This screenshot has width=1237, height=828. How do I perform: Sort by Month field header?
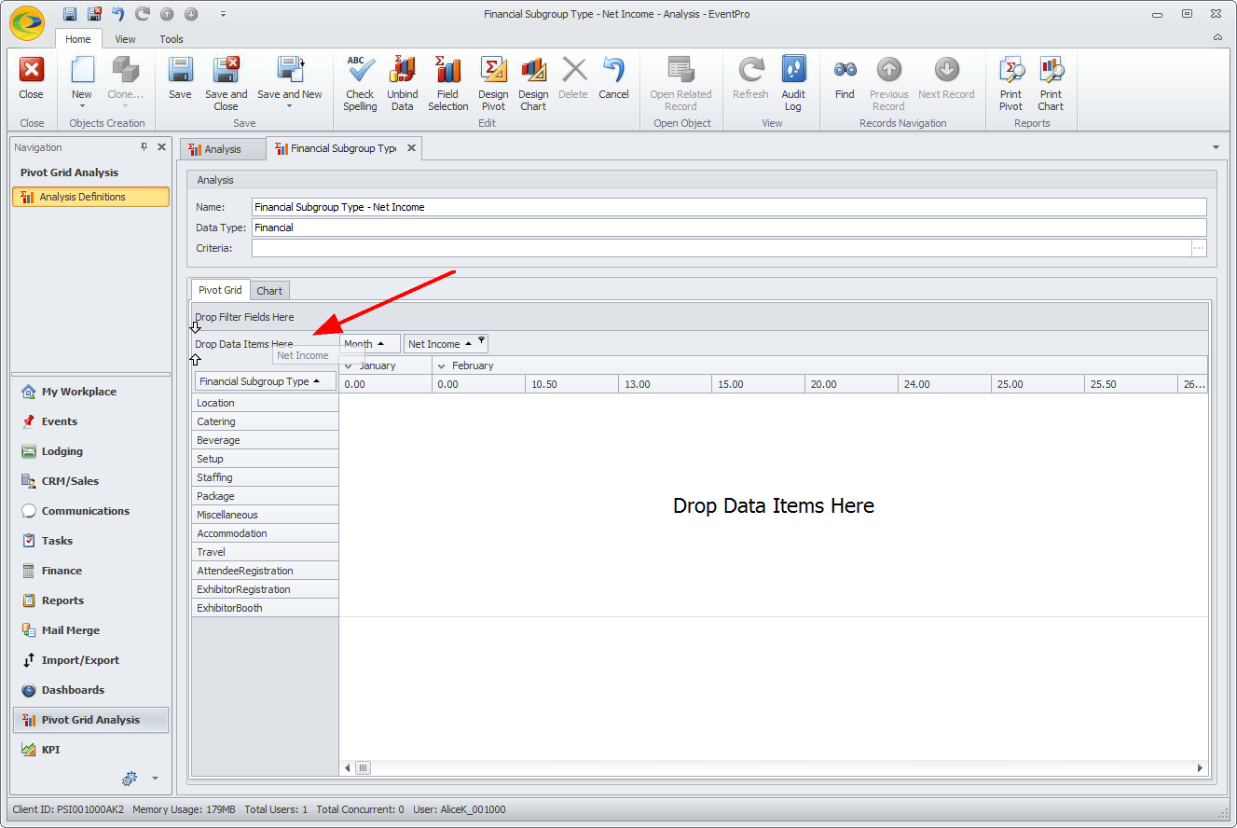coord(370,344)
